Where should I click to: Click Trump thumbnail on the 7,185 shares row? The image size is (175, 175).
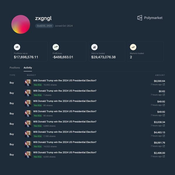pos(28,134)
